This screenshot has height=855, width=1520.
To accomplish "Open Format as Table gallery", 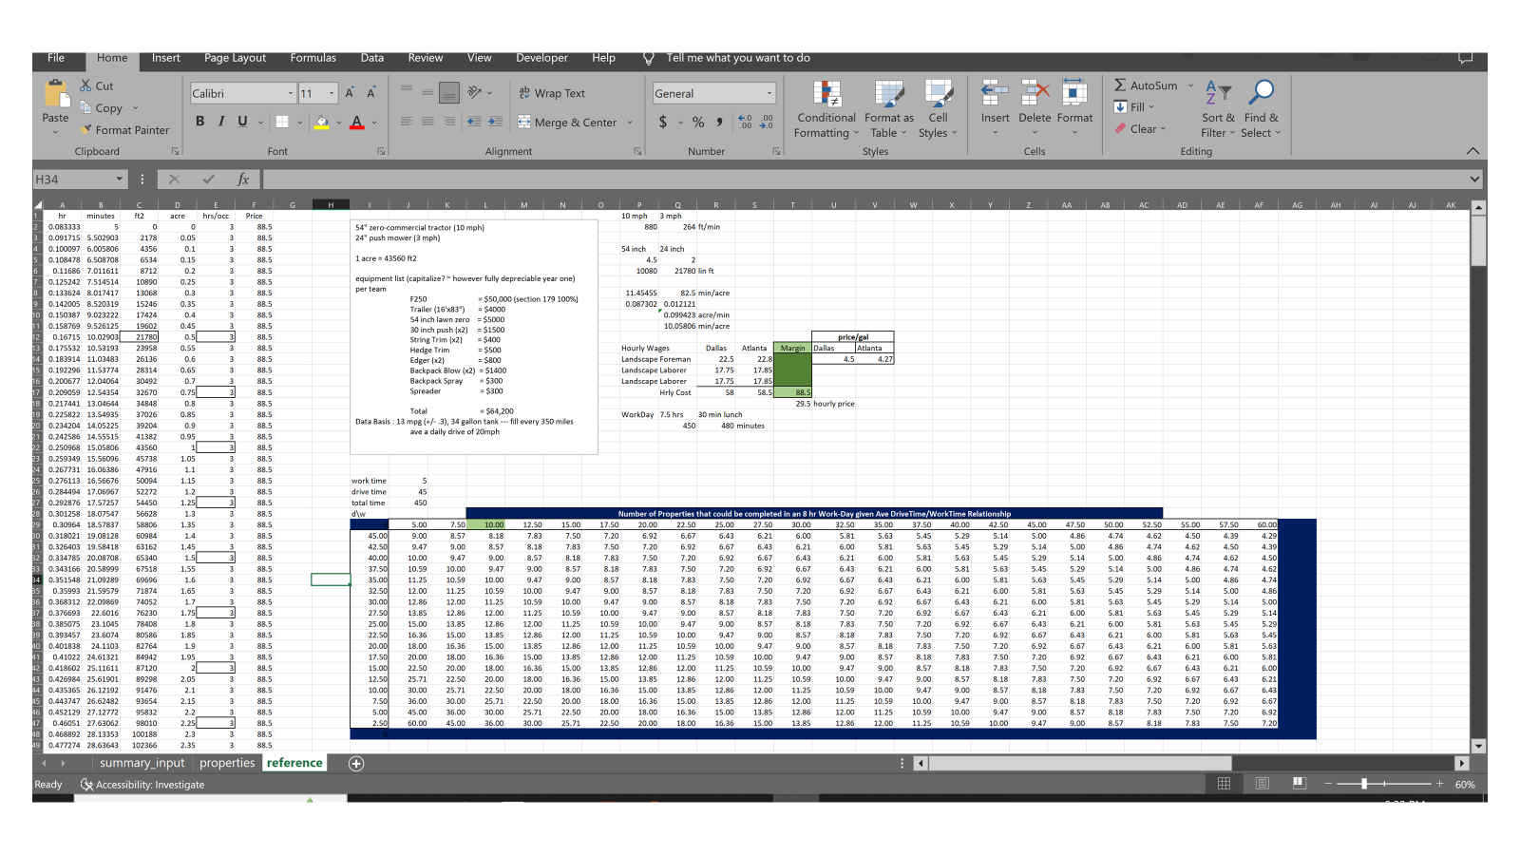I will pos(888,109).
